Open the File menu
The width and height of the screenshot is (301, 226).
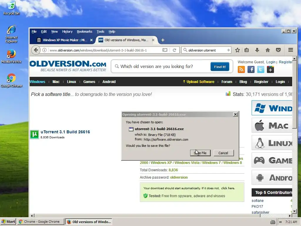pyautogui.click(x=34, y=31)
